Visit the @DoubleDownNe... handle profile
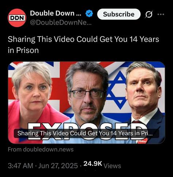This screenshot has width=173, height=177. point(61,23)
